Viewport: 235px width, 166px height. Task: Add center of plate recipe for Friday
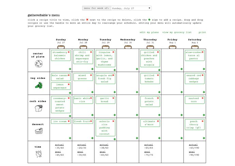pyautogui.click(x=182, y=69)
